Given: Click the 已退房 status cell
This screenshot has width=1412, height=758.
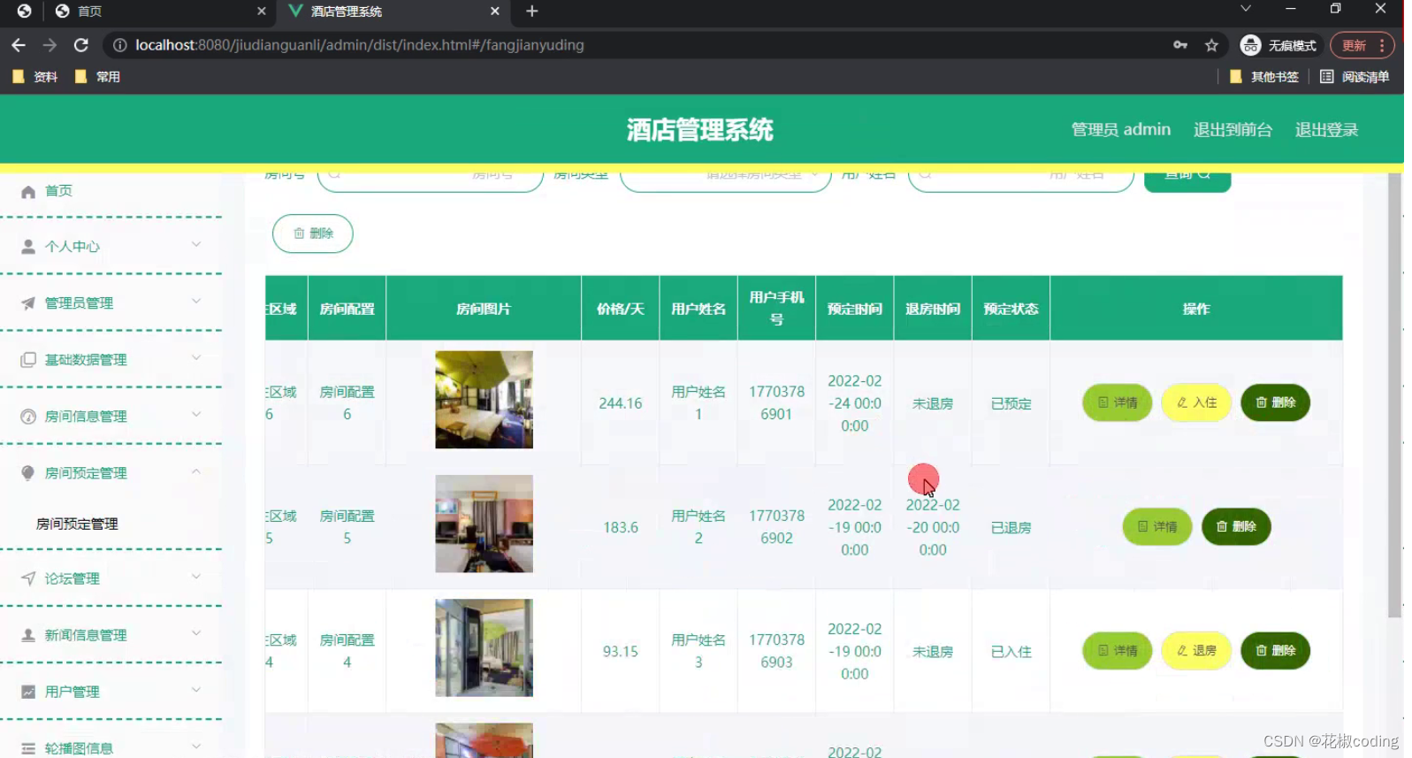Looking at the screenshot, I should pos(1011,527).
